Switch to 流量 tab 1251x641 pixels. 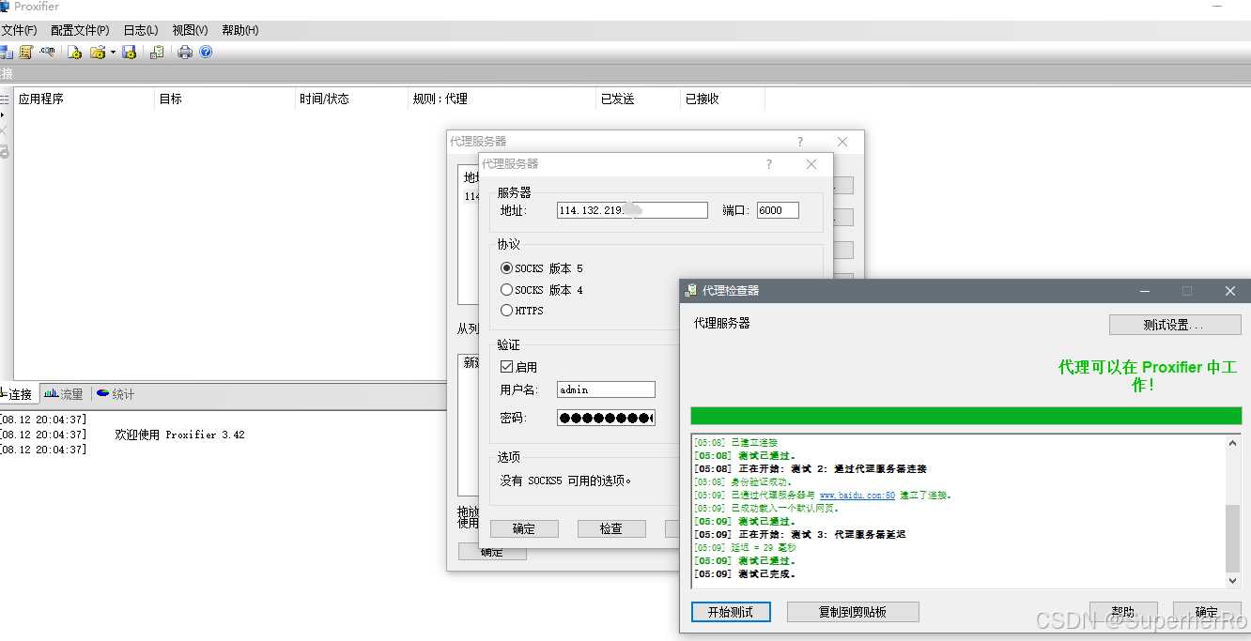pyautogui.click(x=64, y=394)
